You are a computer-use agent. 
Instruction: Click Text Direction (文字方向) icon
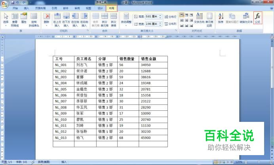(x=199, y=18)
